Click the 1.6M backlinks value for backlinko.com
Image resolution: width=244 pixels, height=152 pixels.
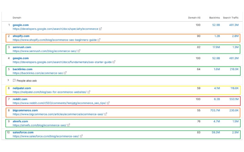217,69
